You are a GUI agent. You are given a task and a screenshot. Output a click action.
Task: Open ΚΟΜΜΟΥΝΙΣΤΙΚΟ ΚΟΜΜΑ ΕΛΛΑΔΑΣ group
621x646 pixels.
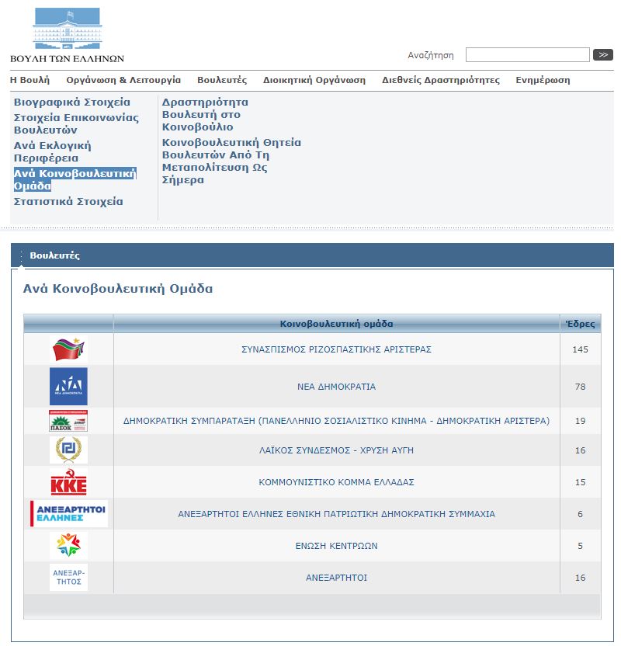click(336, 482)
